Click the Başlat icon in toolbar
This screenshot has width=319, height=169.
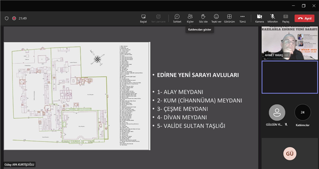143,18
